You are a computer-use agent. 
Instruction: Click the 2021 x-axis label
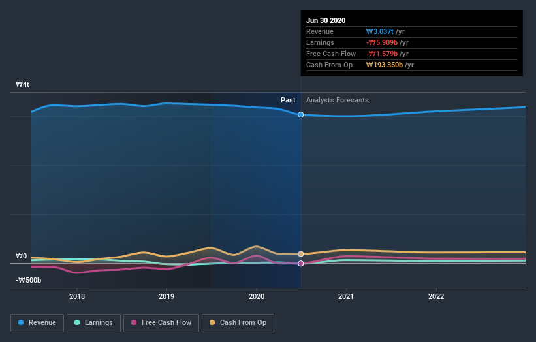click(346, 296)
